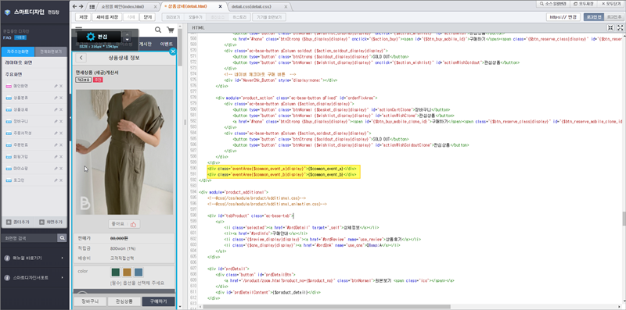Viewport: 626px width, 310px height.
Task: Delete 상품분류 with its X icon
Action: (61, 98)
